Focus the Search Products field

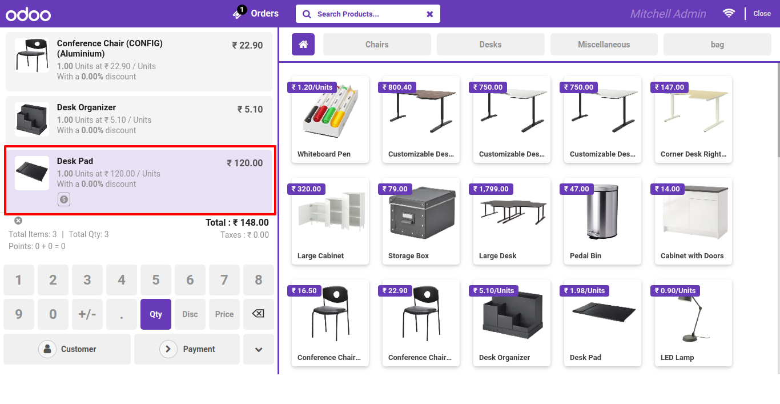pyautogui.click(x=368, y=14)
